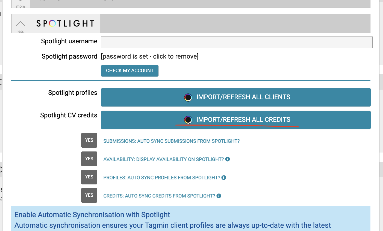
Task: Toggle the YES switch for credits auto sync
Action: 89,195
